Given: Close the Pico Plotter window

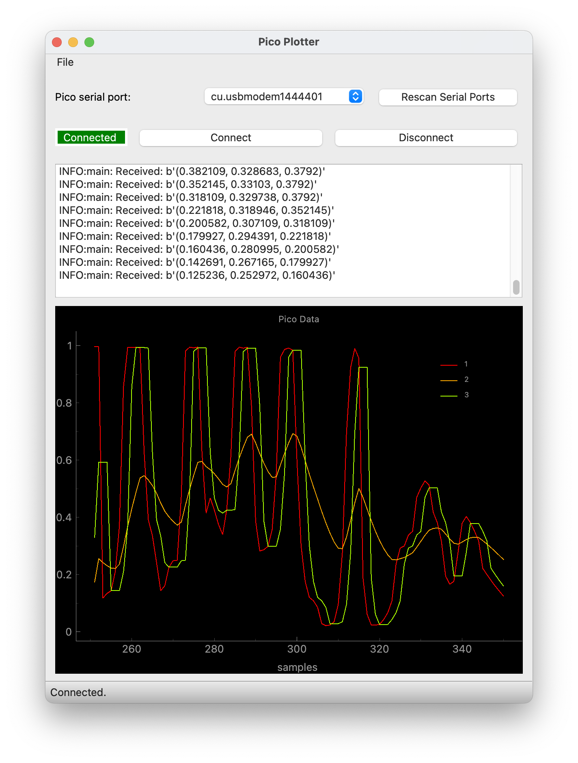Looking at the screenshot, I should 57,42.
